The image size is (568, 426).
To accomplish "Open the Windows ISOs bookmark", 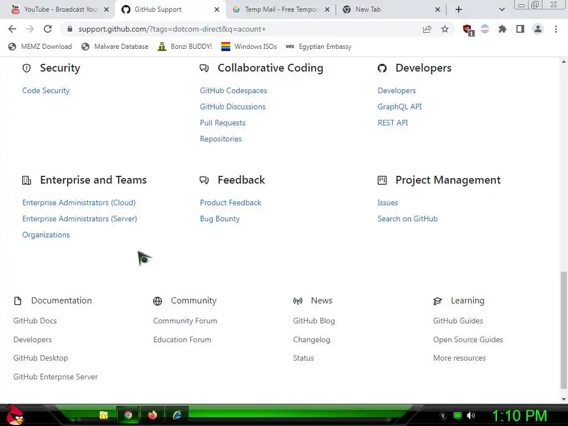I will (x=249, y=47).
